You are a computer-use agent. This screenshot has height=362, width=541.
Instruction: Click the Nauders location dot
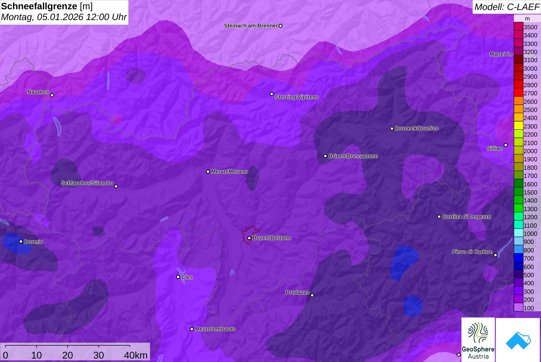52,95
